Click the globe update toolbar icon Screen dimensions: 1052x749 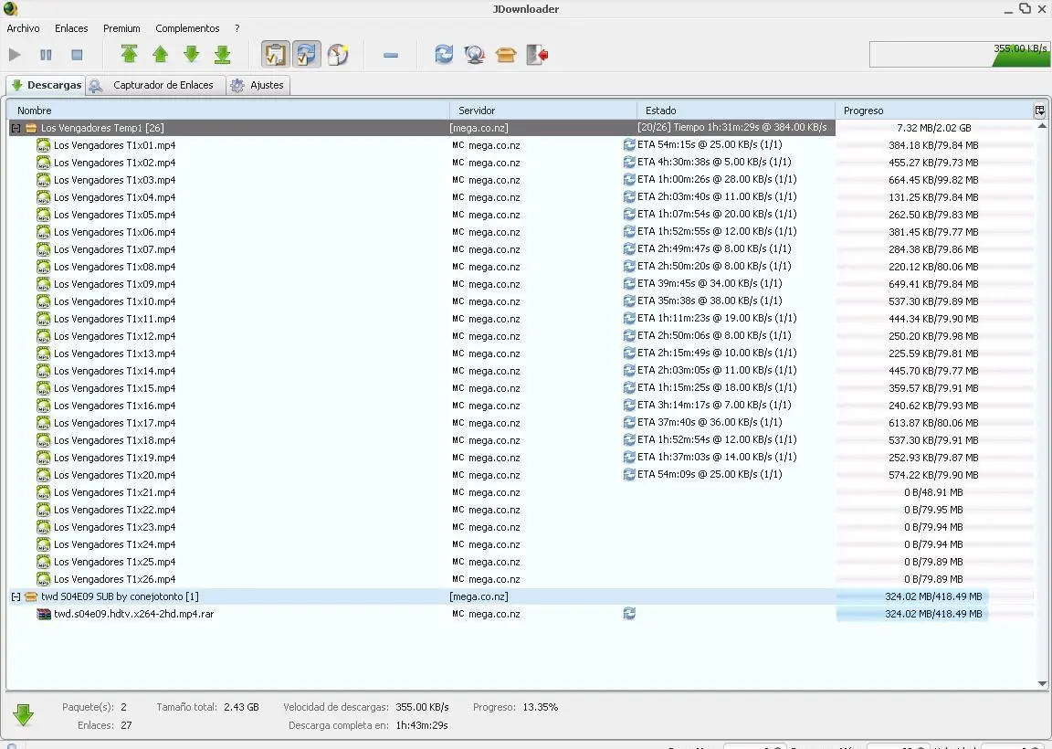click(x=474, y=55)
